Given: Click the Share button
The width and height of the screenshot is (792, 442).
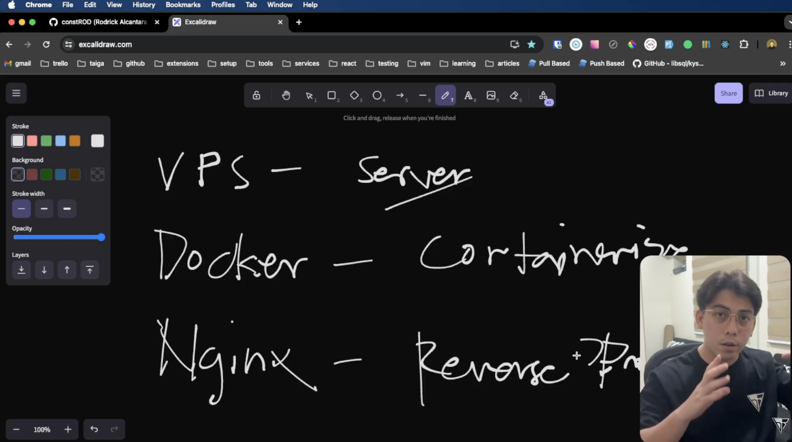Looking at the screenshot, I should coord(729,93).
